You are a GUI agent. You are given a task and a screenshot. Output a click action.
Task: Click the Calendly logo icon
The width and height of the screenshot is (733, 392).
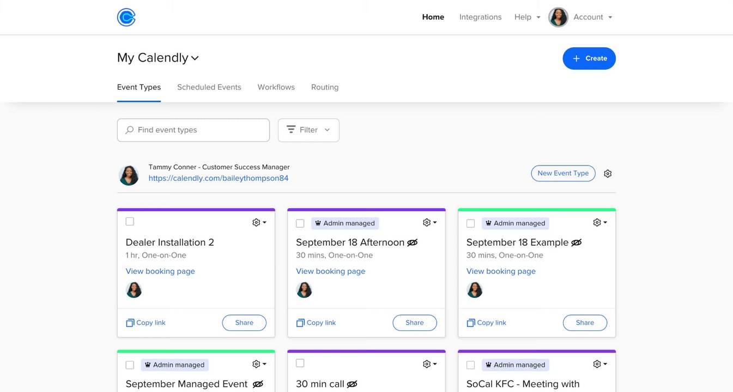point(126,17)
